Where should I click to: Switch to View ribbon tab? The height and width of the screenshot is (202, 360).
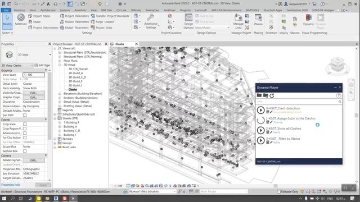(x=93, y=10)
